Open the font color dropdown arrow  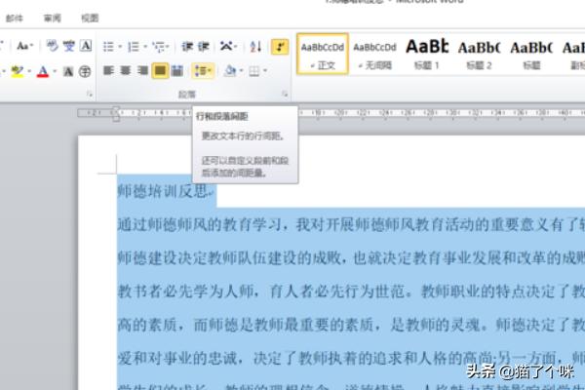pyautogui.click(x=55, y=71)
